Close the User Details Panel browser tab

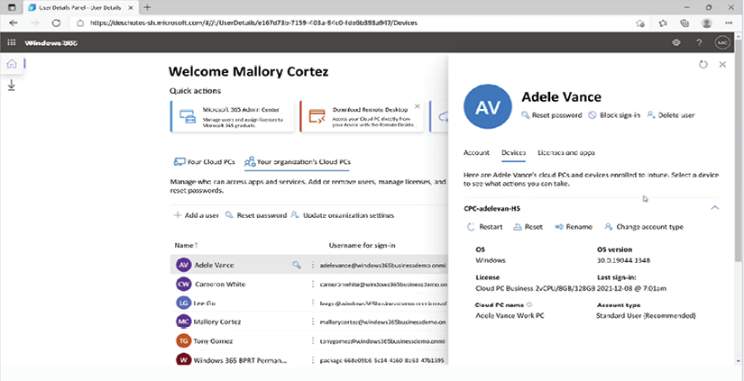[x=131, y=7]
